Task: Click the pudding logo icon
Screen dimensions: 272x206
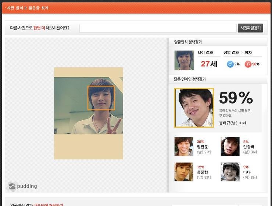Action: (x=12, y=186)
